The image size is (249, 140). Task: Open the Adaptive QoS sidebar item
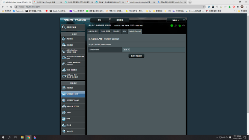click(x=73, y=57)
